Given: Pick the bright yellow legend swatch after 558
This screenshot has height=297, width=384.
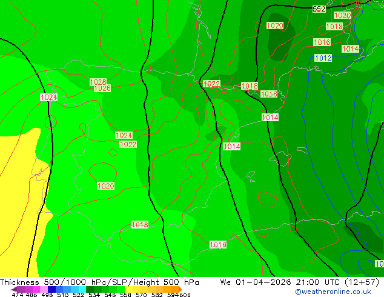Looking at the screenshot, I should tap(128, 289).
